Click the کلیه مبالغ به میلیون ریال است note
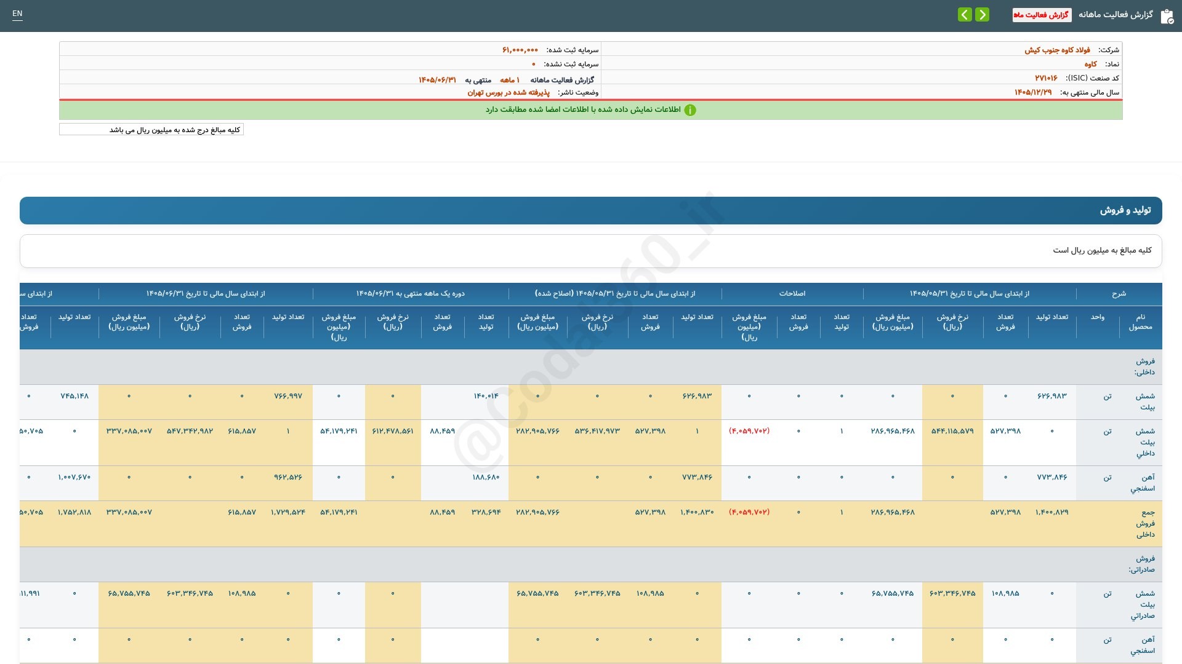The width and height of the screenshot is (1182, 664). tap(1102, 250)
